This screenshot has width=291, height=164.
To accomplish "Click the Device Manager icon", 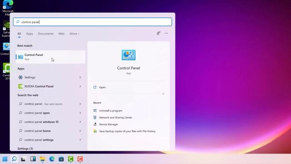I will (95, 124).
